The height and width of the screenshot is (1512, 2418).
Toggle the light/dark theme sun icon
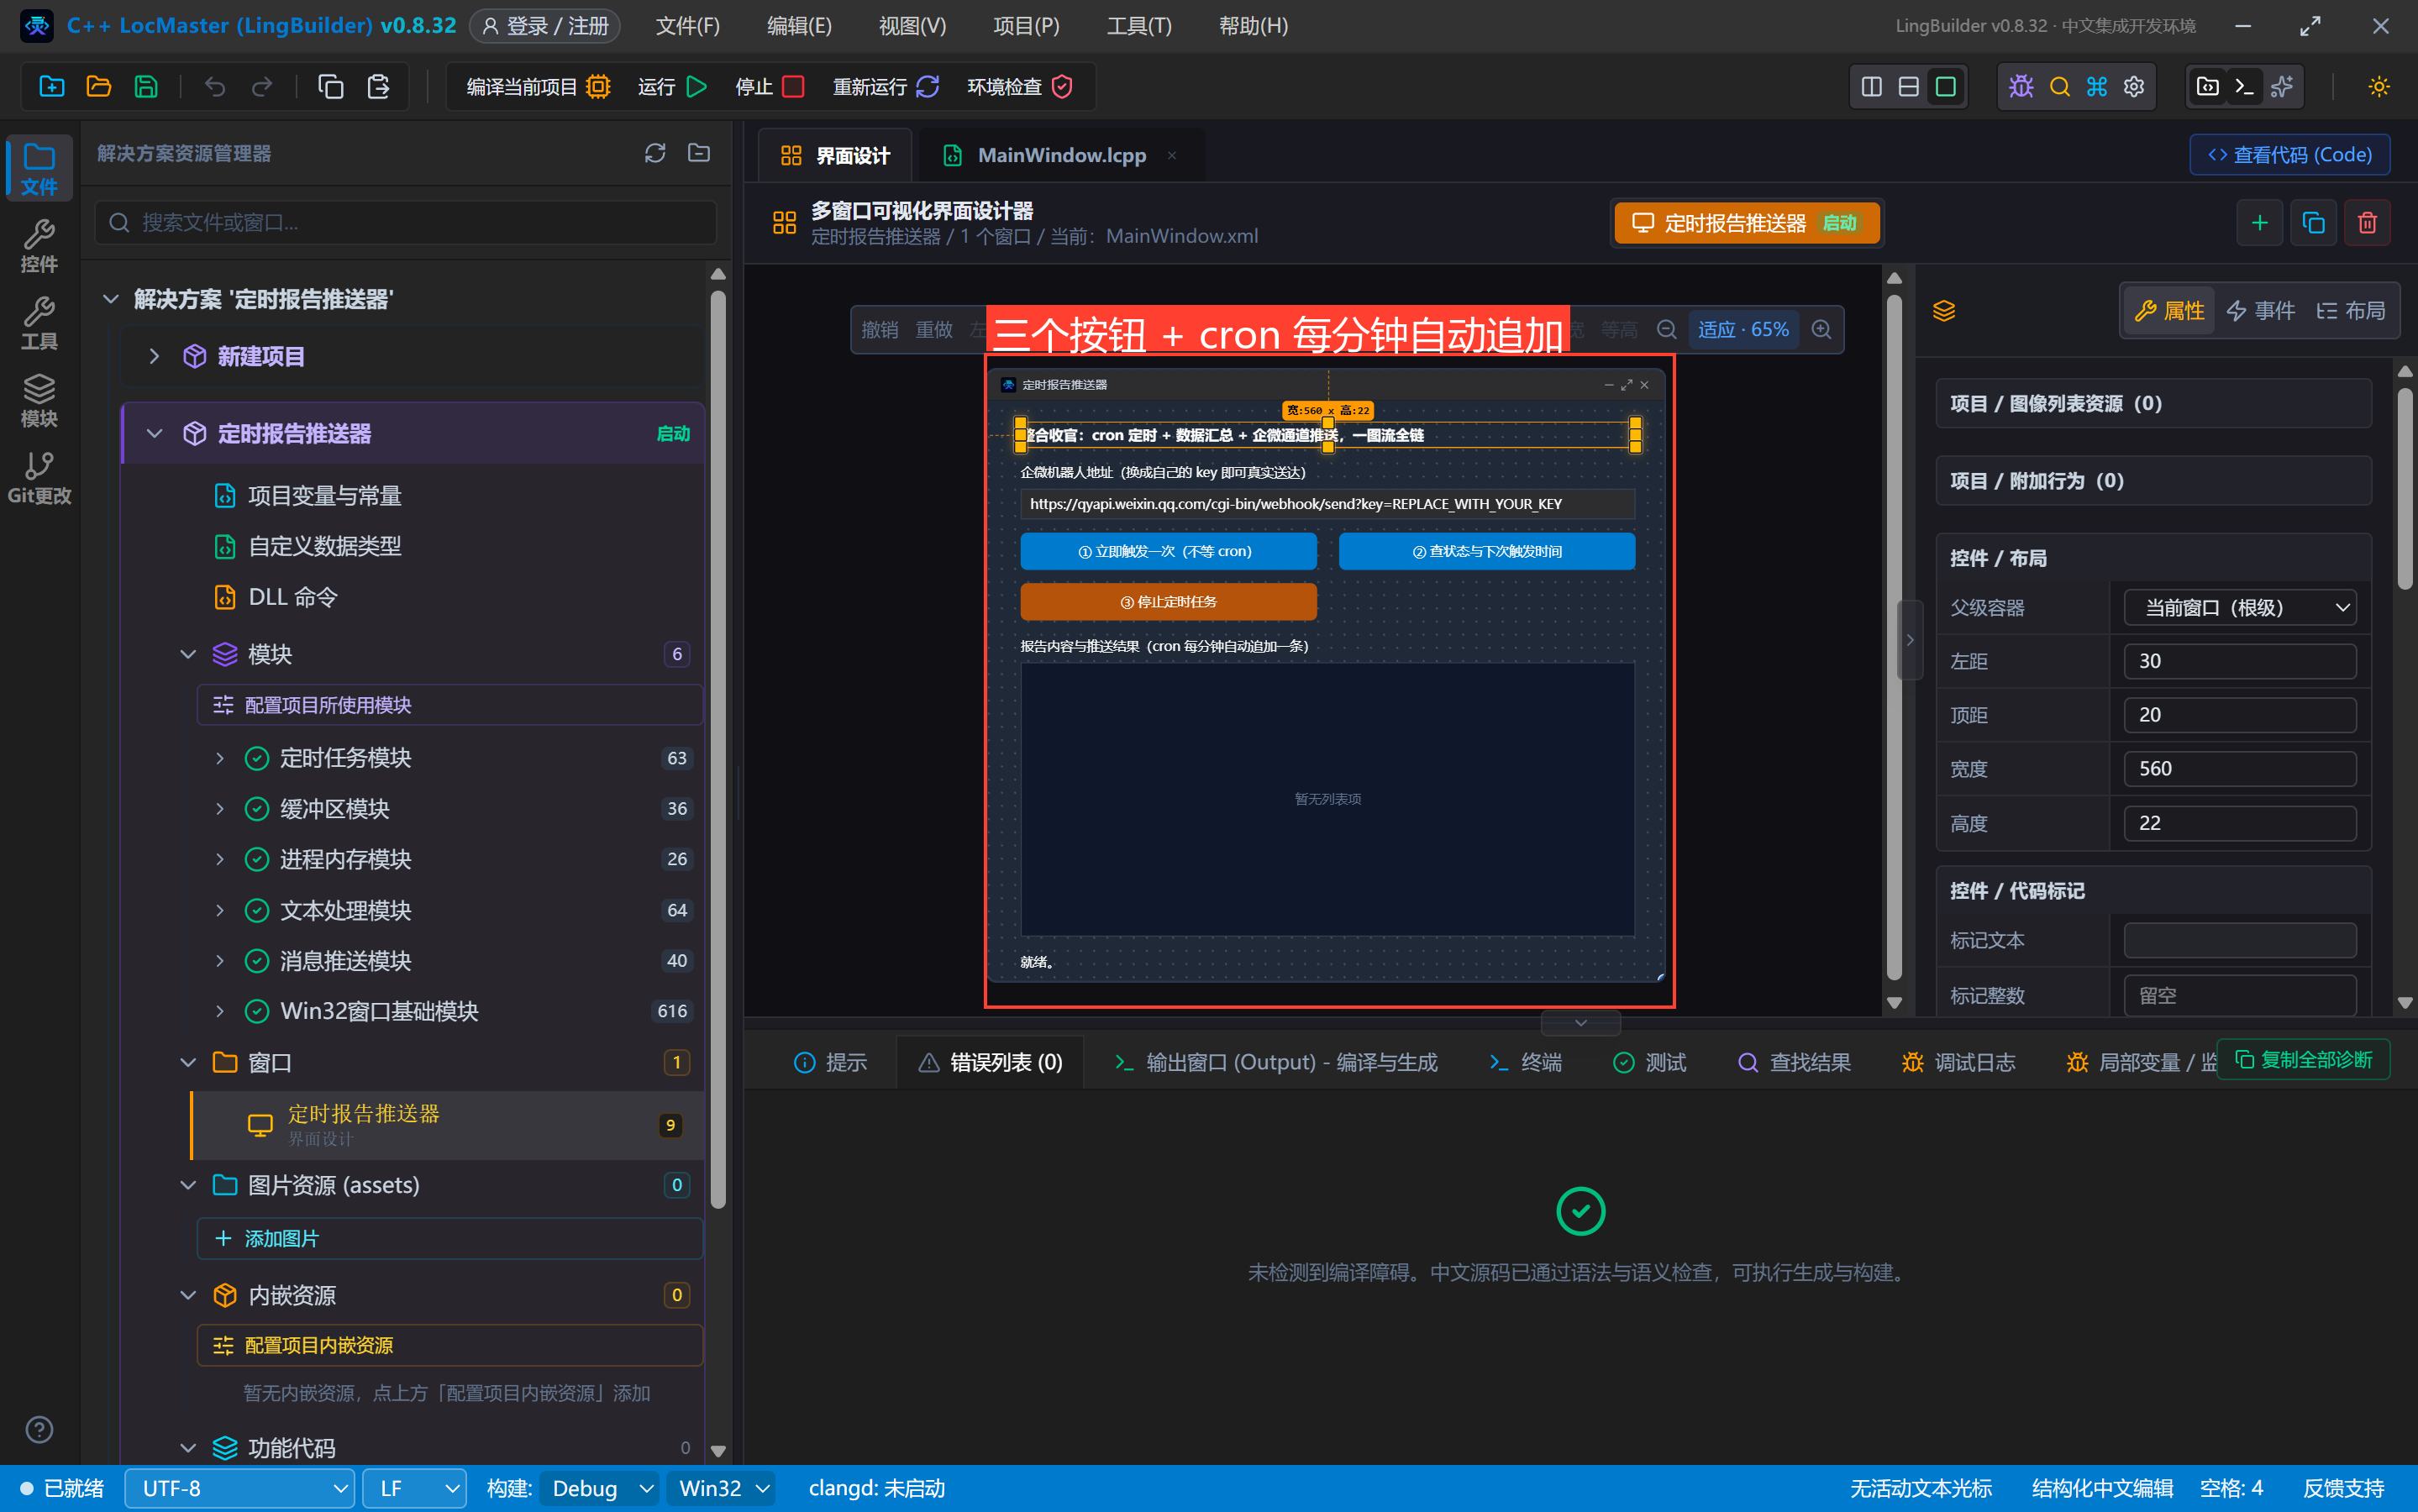(2379, 87)
